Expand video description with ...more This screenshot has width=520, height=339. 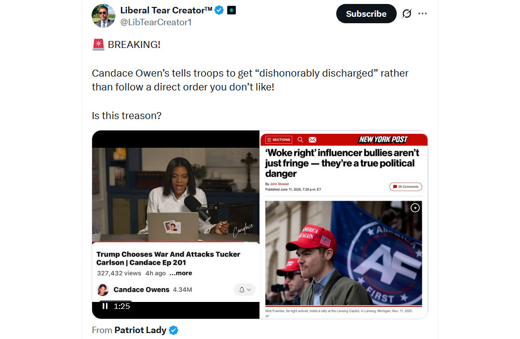point(181,273)
